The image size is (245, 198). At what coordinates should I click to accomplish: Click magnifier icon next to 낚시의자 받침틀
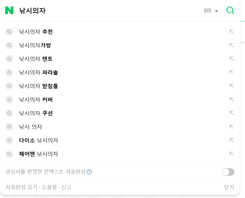click(x=9, y=86)
